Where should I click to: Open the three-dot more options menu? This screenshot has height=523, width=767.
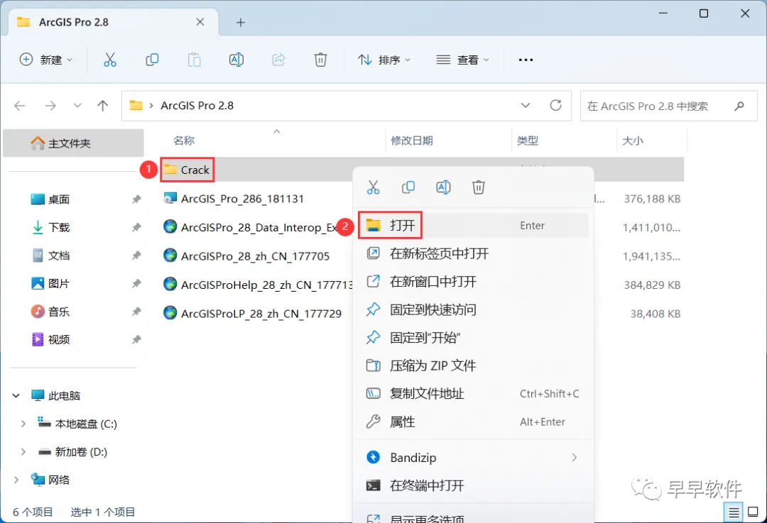click(x=526, y=60)
